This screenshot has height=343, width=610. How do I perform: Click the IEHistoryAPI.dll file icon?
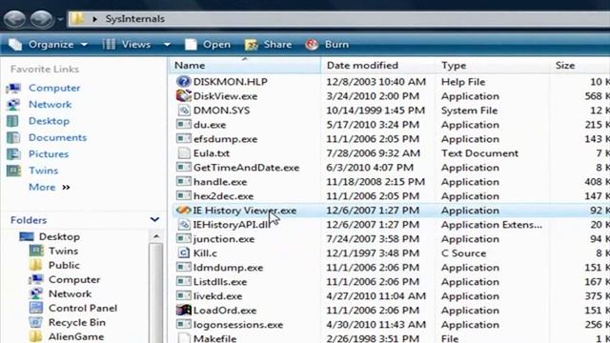pyautogui.click(x=183, y=225)
